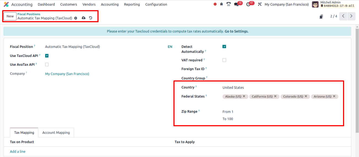Show help tooltip for the Foreign Tax ID label

click(x=206, y=68)
